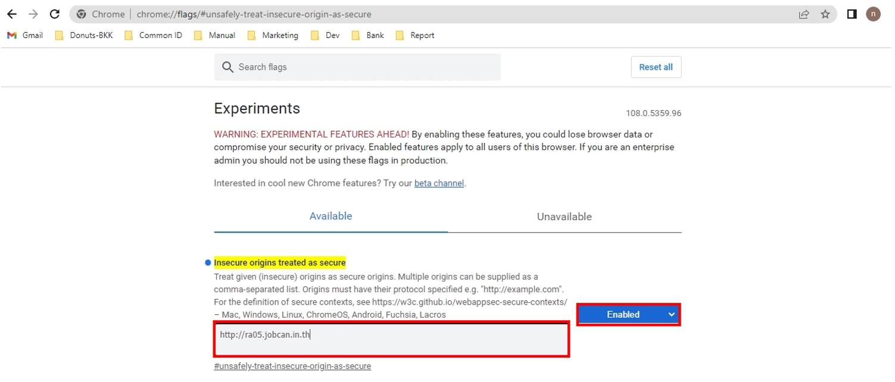Click the #unsafely-treat-insecure-origin-as-secure anchor link

point(292,366)
